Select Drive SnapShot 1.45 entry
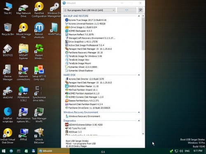This screenshot has width=206, height=154. [x=81, y=42]
